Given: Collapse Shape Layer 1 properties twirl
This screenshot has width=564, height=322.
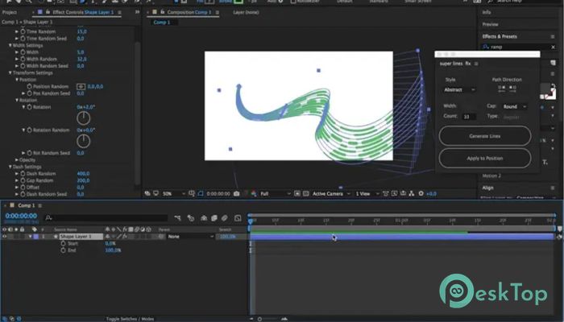Looking at the screenshot, I should (31, 237).
